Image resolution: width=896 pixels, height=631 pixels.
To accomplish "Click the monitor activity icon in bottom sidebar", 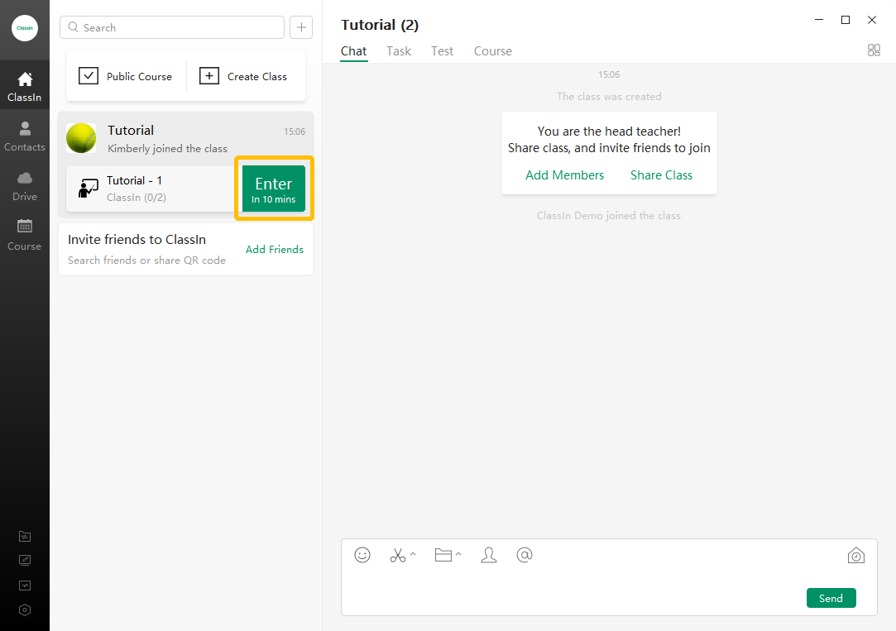I will 25,586.
